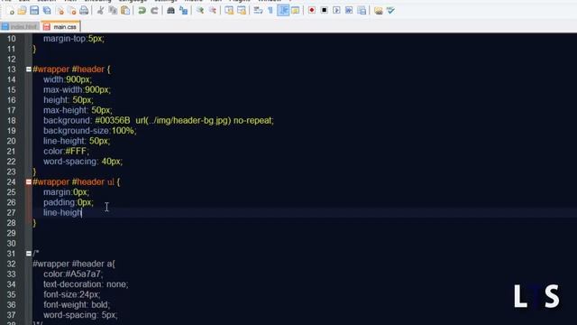Click 'color:#A5a7a7;' in the comment
577x325 pixels.
[73, 274]
